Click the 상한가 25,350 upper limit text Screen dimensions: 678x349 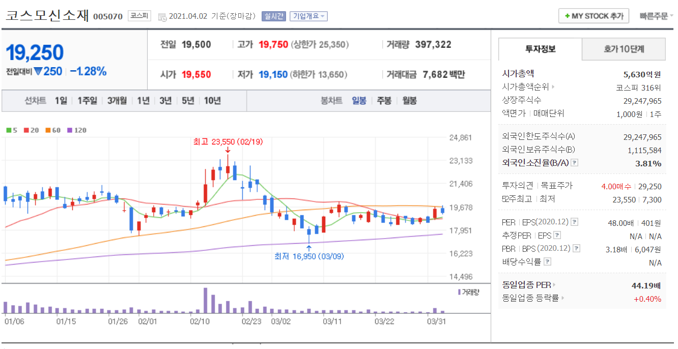(320, 45)
